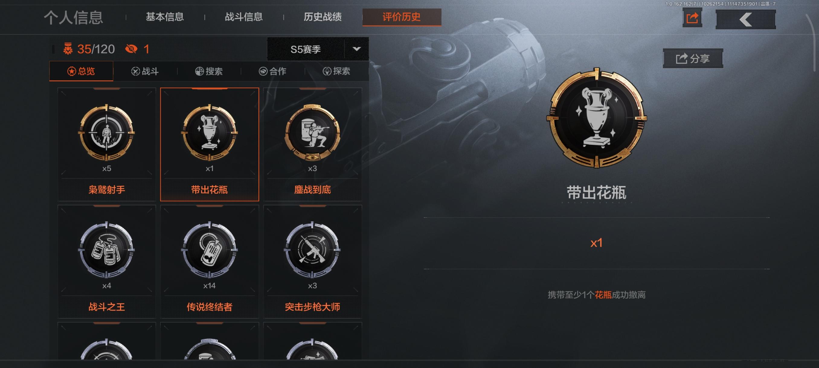This screenshot has width=819, height=368.
Task: Click the large vase badge preview
Action: point(596,118)
